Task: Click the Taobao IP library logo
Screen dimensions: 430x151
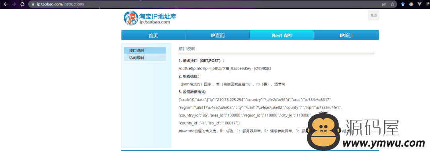Action: coord(150,18)
